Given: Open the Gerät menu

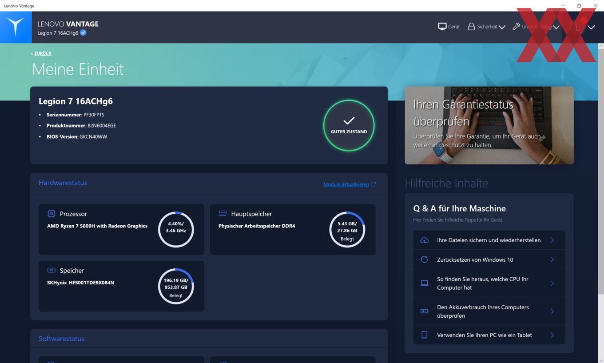Looking at the screenshot, I should (x=449, y=27).
